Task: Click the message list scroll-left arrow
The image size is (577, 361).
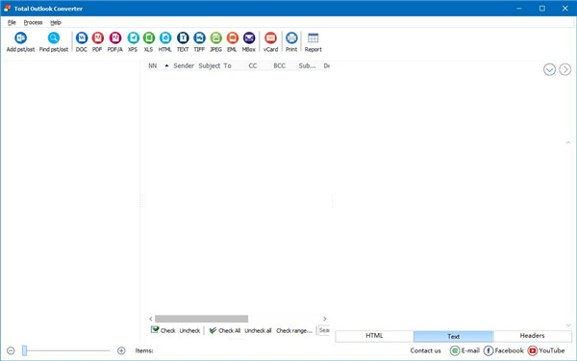Action: coord(151,319)
